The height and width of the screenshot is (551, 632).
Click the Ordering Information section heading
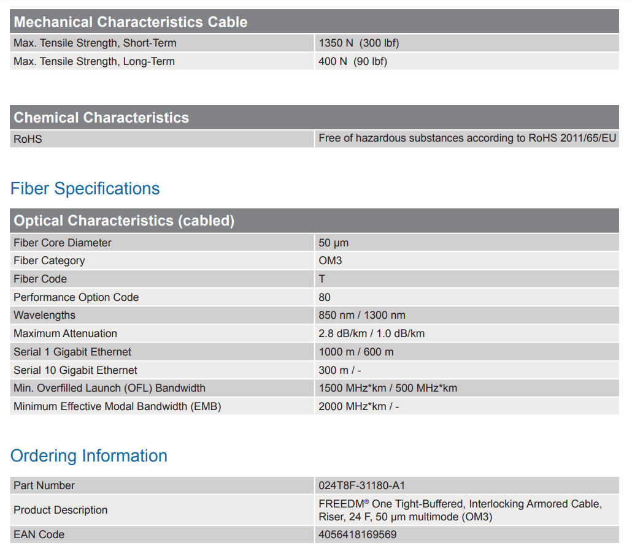[89, 456]
